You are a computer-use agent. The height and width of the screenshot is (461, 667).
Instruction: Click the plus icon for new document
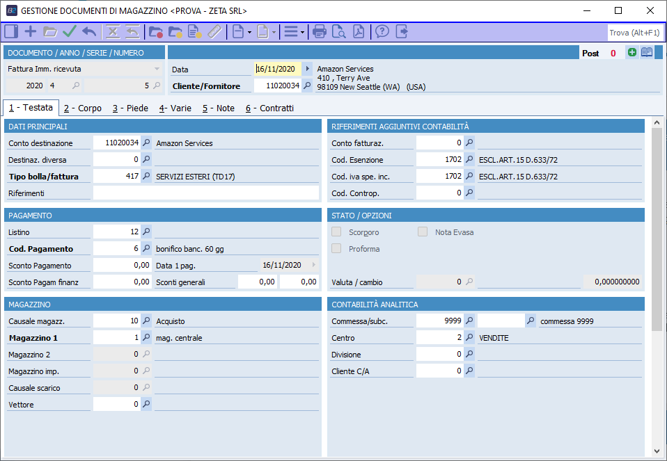(31, 31)
